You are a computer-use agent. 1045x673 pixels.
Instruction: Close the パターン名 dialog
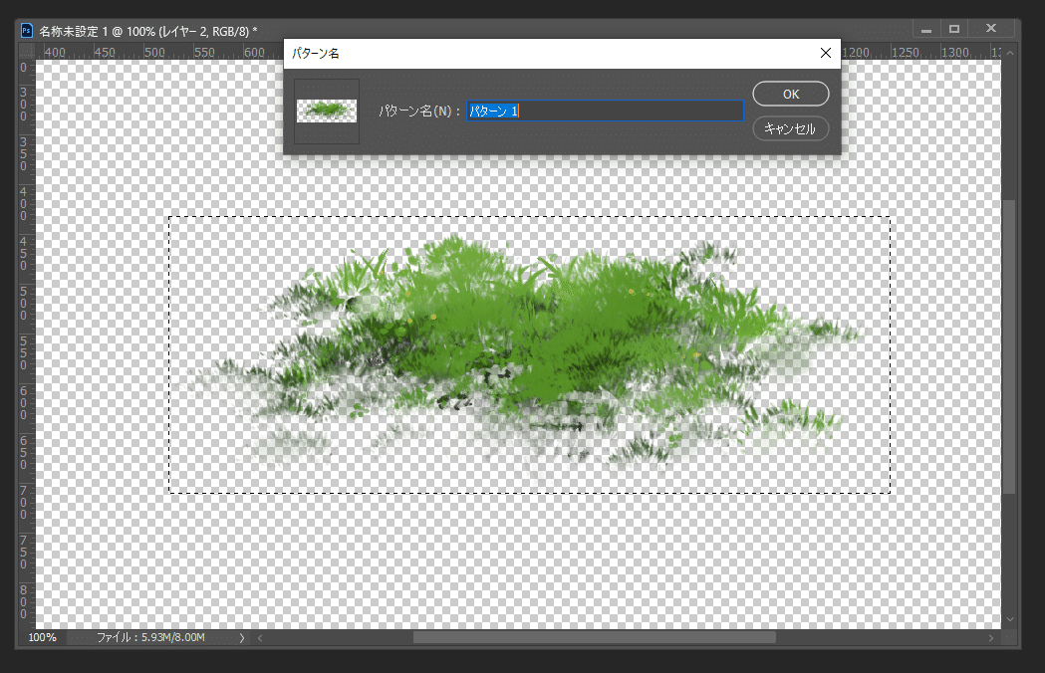click(825, 53)
